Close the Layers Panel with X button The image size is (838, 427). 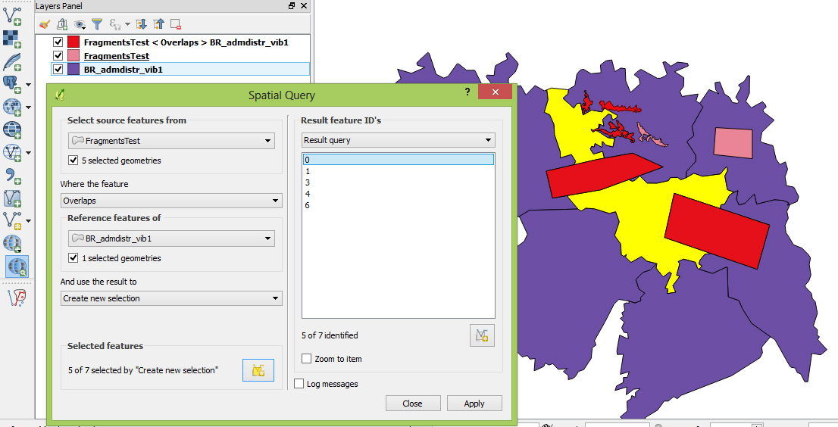(304, 6)
